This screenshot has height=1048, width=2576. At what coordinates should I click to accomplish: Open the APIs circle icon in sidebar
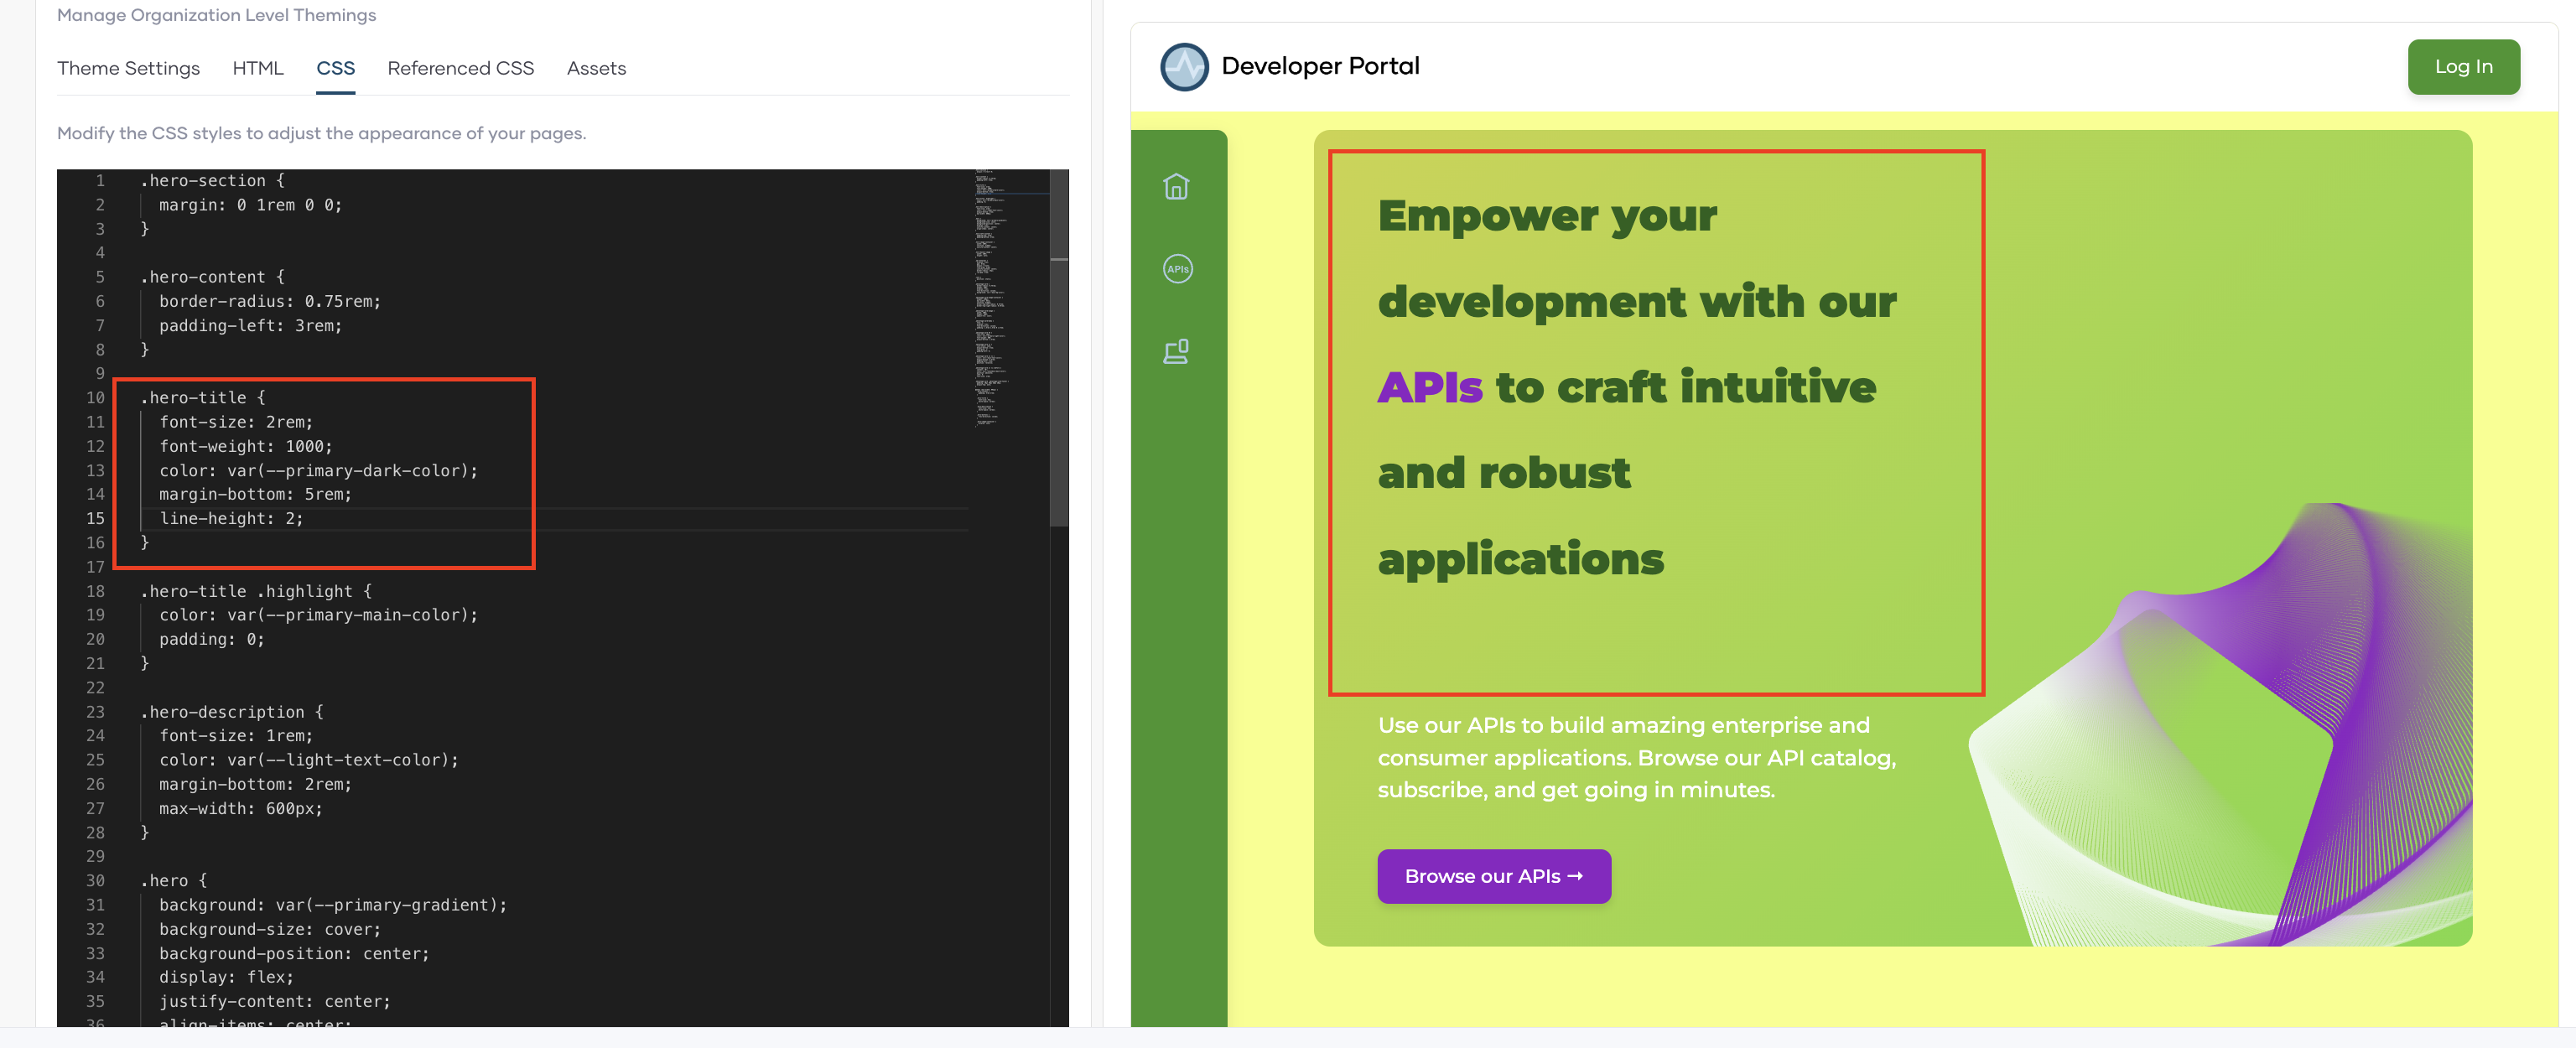coord(1177,269)
